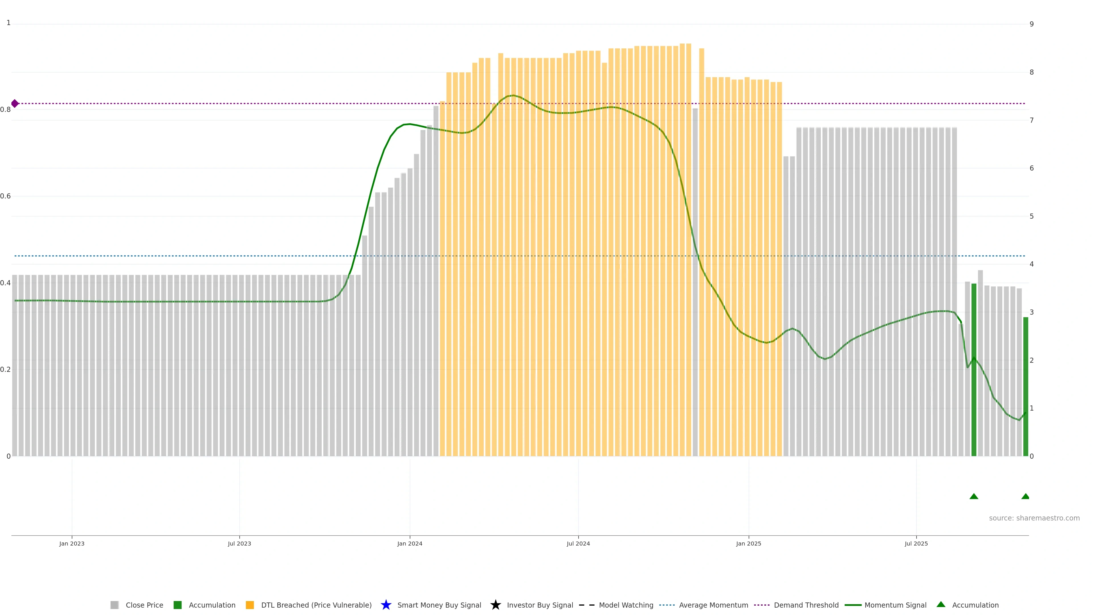Viewport: 1094px width, 615px height.
Task: Click the Jan 2024 axis label
Action: [409, 543]
